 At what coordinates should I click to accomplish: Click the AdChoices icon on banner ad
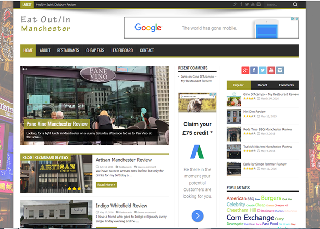[x=293, y=19]
